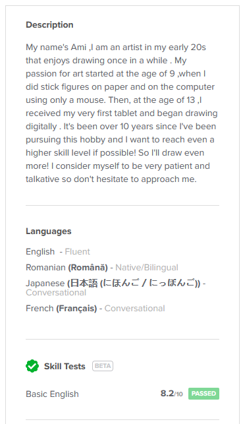Image resolution: width=243 pixels, height=424 pixels.
Task: Click the divider line above the Languages section
Action: pyautogui.click(x=122, y=205)
